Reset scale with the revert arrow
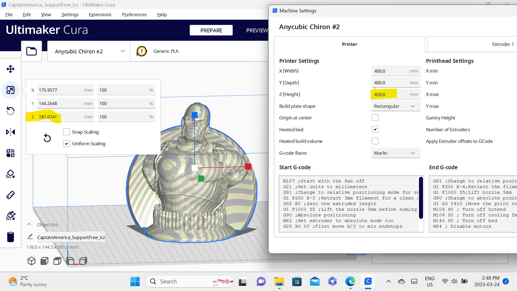 (47, 138)
